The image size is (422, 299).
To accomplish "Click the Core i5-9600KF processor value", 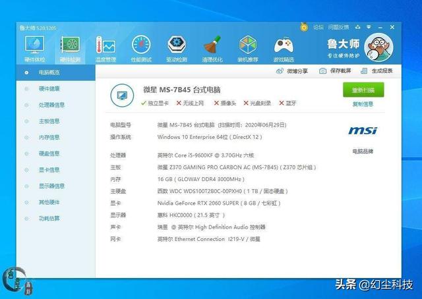I will 206,155.
